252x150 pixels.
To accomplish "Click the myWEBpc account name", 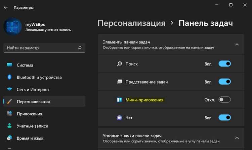I will coord(35,24).
